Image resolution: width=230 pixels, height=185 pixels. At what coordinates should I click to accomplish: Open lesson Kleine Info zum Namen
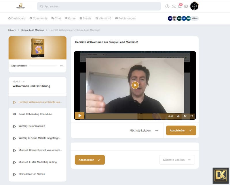tap(37, 174)
